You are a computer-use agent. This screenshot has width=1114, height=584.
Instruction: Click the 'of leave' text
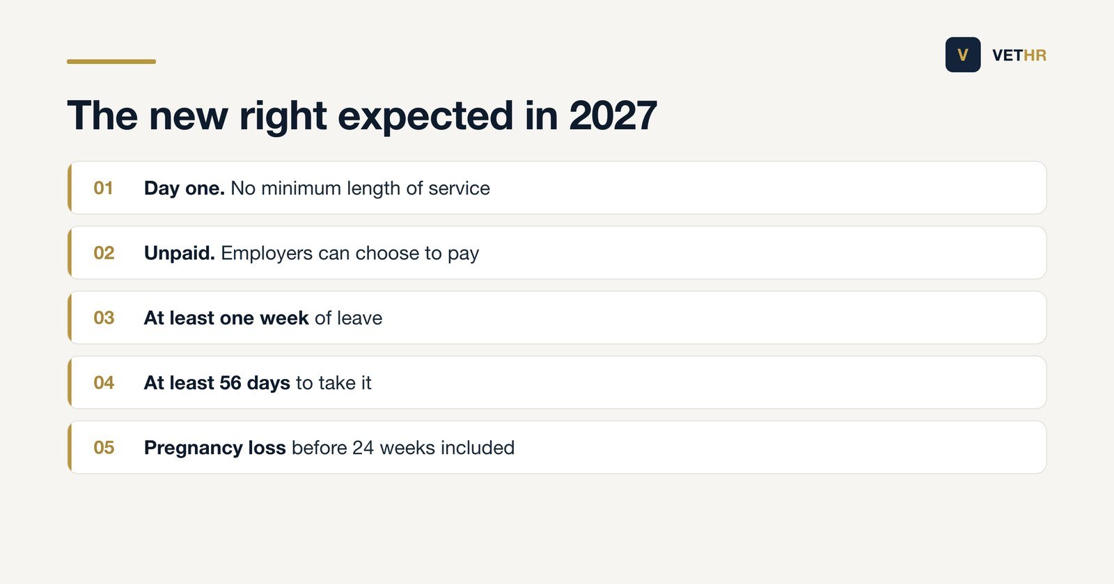pyautogui.click(x=348, y=318)
